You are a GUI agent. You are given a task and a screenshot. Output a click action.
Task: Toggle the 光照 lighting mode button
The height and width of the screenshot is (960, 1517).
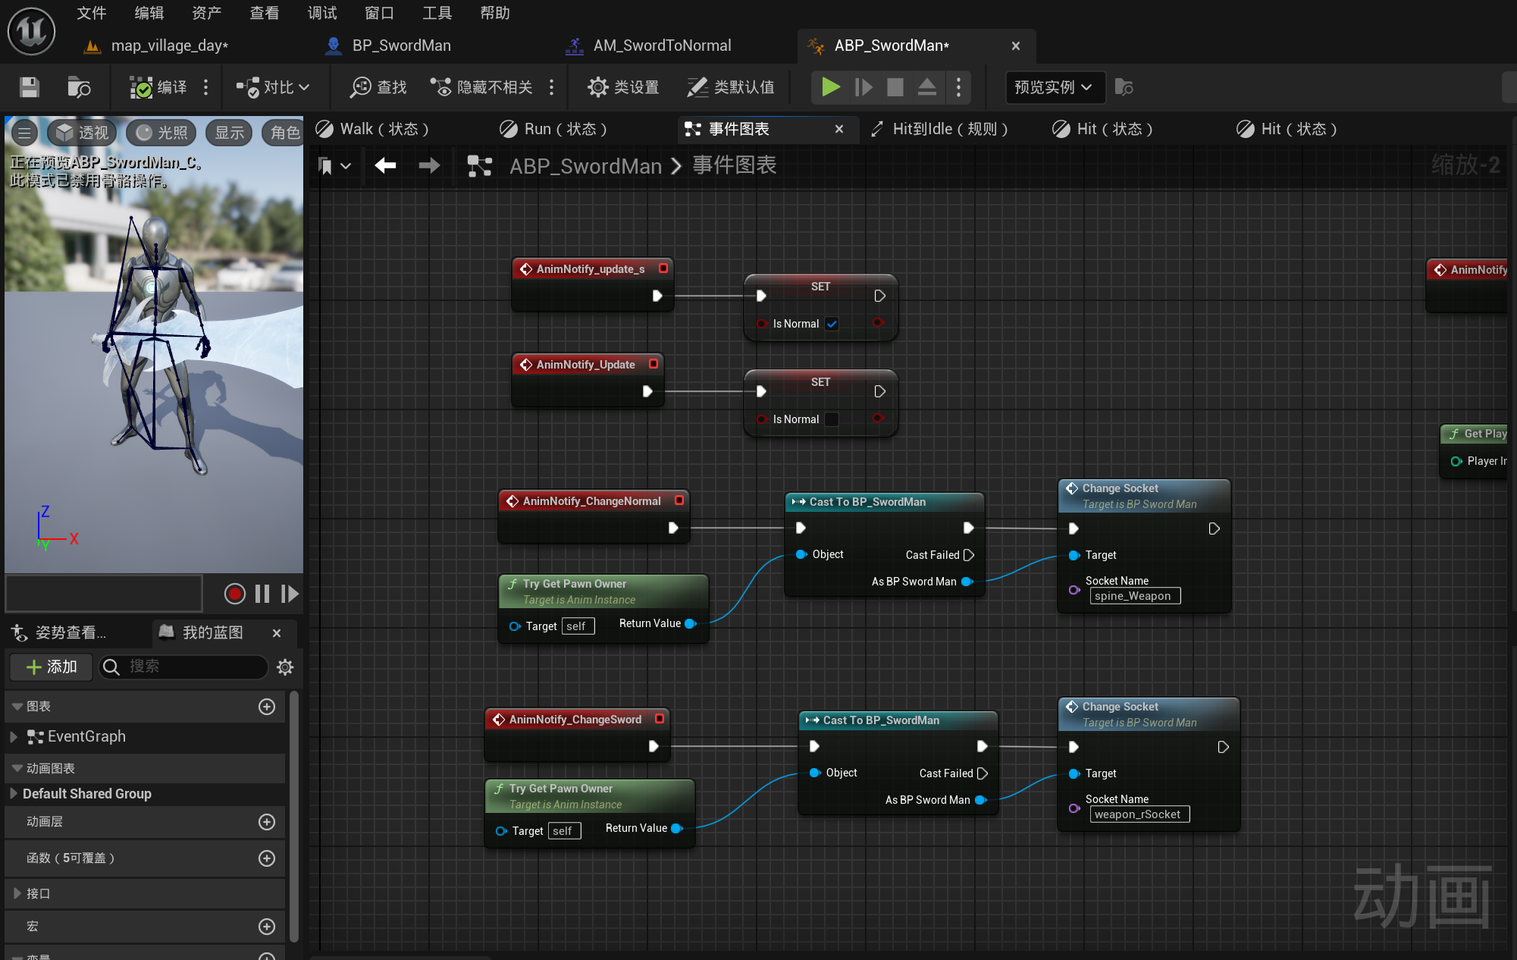[x=161, y=133]
